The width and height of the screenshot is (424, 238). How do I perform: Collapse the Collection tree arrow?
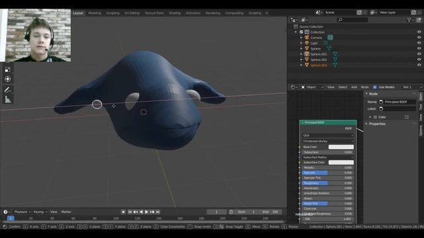[x=295, y=32]
